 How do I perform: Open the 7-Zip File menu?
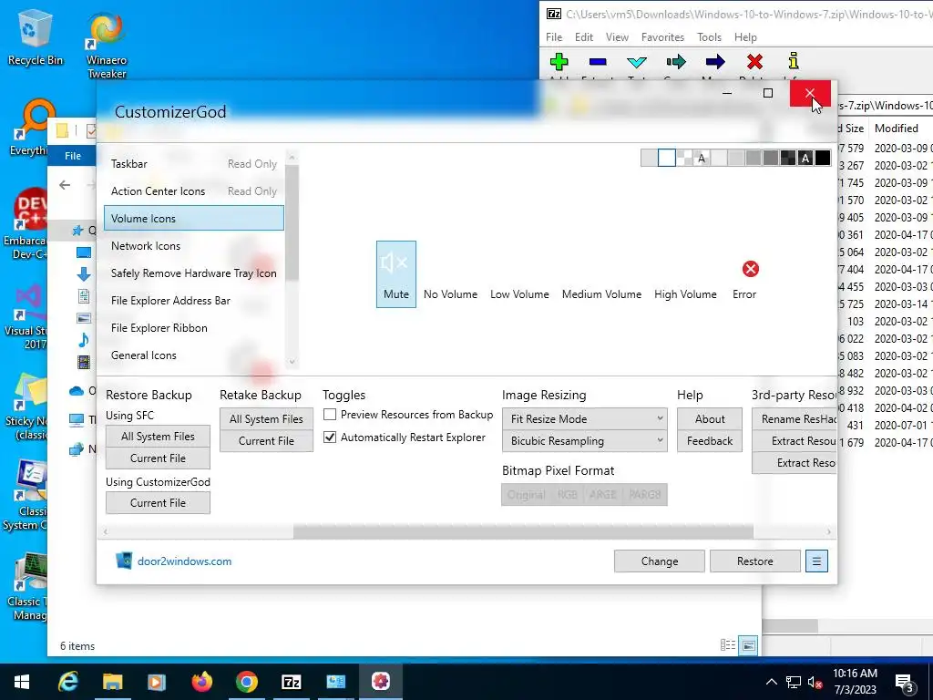click(554, 36)
